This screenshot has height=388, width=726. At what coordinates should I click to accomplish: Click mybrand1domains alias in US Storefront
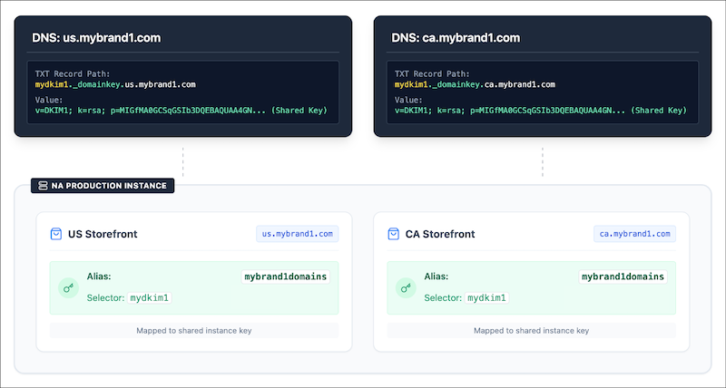286,276
